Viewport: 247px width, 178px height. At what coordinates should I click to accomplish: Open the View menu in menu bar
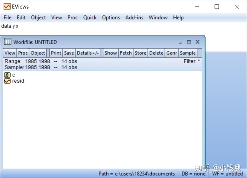point(57,17)
